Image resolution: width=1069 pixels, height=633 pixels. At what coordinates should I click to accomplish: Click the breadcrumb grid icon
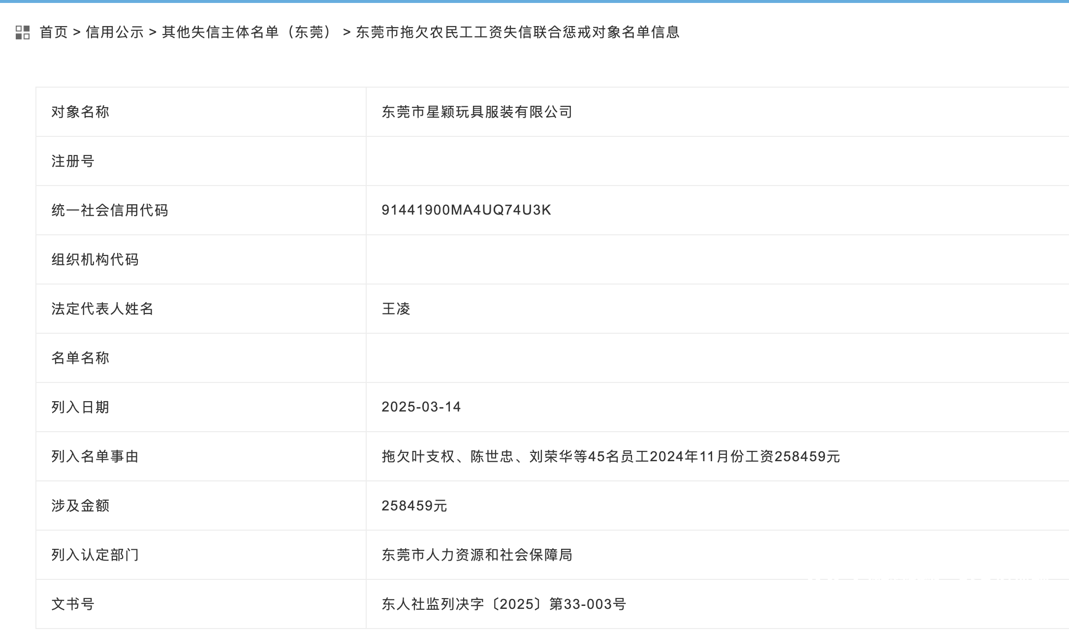23,33
